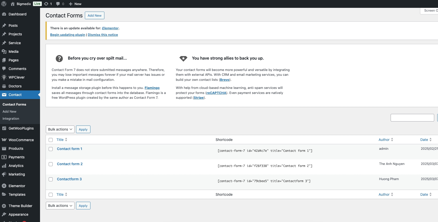The image size is (438, 222).
Task: Check the select-all box in table header
Action: 51,140
